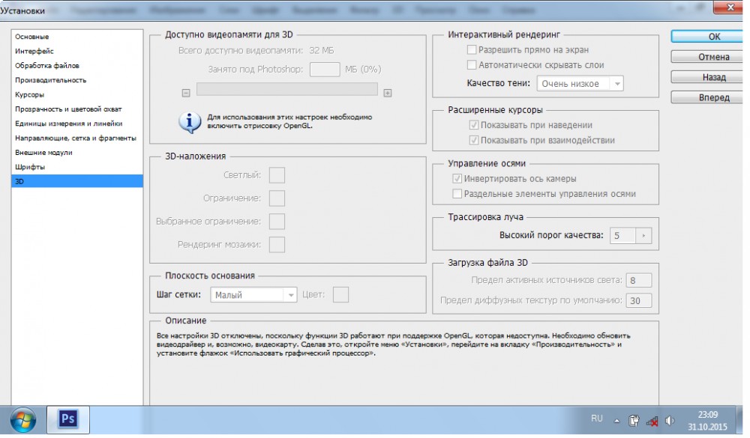Click the 'Занято под Photoshop' memory field
Image resolution: width=750 pixels, height=438 pixels.
click(325, 70)
